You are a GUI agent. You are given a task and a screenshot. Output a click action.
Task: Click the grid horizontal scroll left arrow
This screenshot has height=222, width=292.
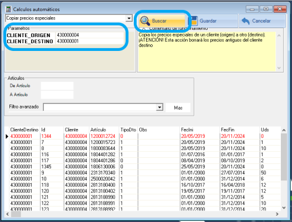point(7,214)
